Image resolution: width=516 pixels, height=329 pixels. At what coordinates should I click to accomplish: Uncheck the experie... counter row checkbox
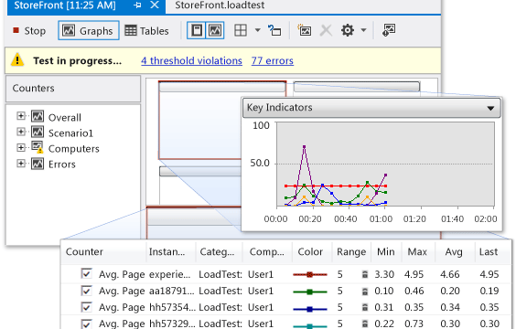point(86,274)
